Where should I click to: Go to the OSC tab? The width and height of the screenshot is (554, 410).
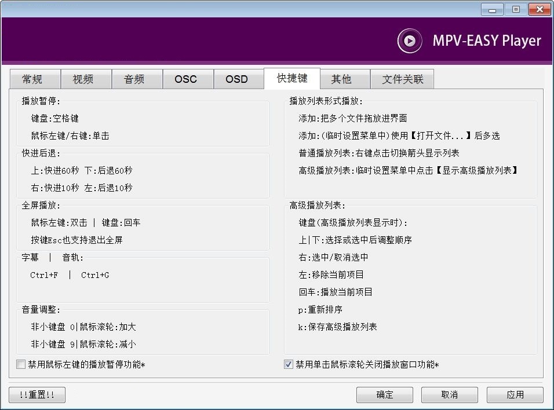188,79
